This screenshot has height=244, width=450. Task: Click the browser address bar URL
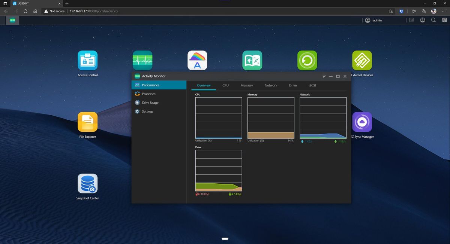(x=94, y=11)
